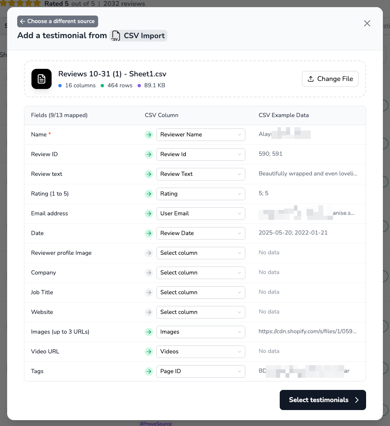Toggle the green mapping indicator for Video URL

click(148, 351)
